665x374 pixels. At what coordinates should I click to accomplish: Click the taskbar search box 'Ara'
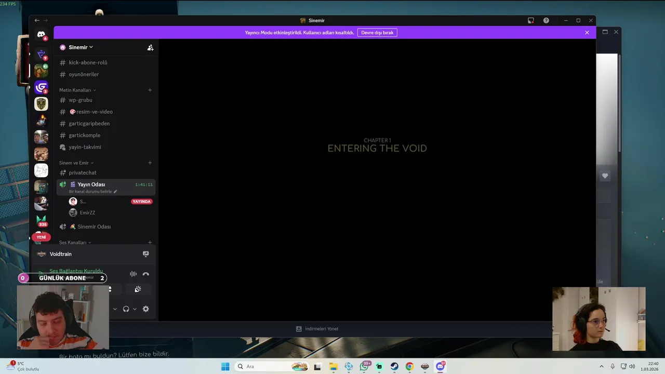pyautogui.click(x=272, y=367)
